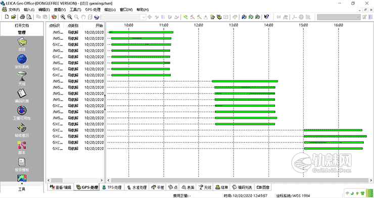Viewport: 374px width, 198px height.
Task: Open the 查看(V) menu
Action: coord(60,10)
